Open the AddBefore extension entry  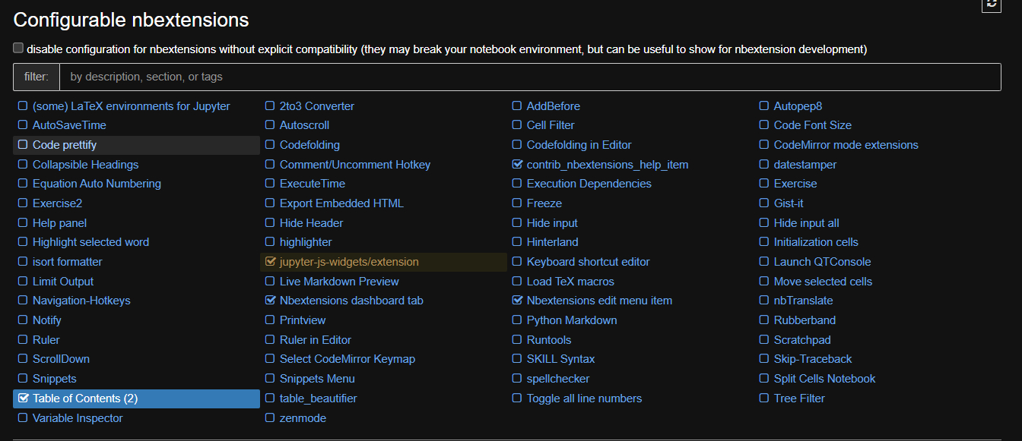[x=554, y=106]
